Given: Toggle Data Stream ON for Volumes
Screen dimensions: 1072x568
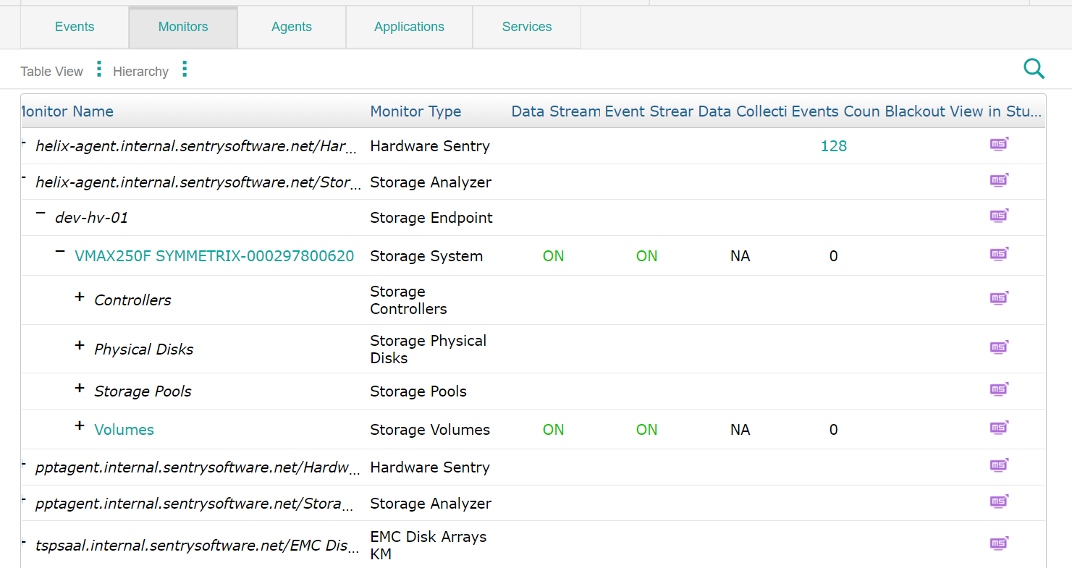Looking at the screenshot, I should (553, 429).
